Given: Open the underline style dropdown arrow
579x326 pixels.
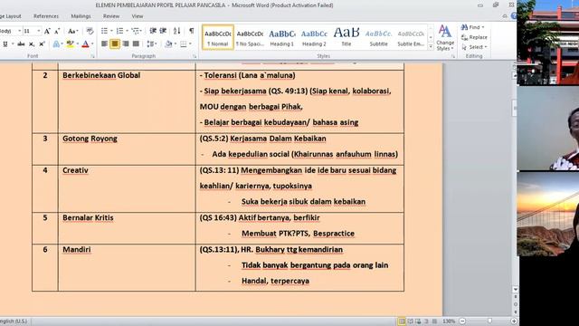Looking at the screenshot, I should [x=13, y=44].
